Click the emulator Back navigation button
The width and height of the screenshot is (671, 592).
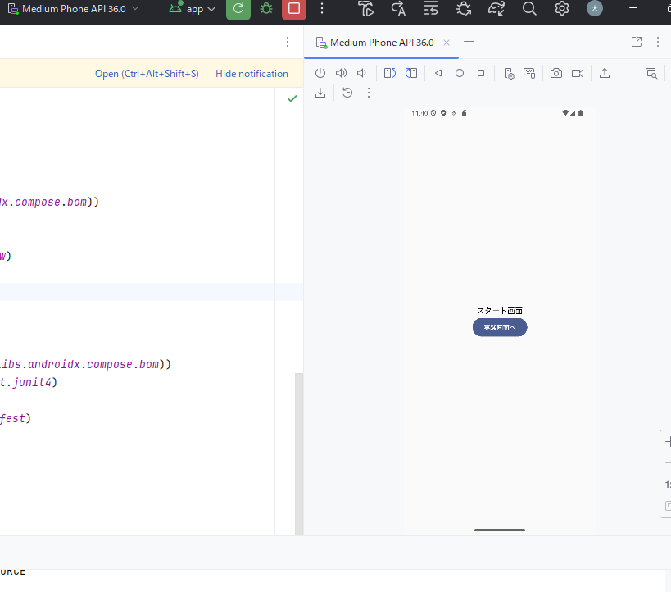coord(438,73)
